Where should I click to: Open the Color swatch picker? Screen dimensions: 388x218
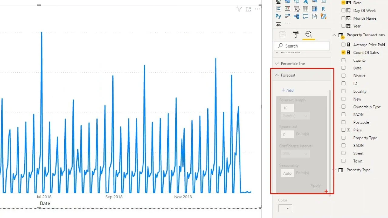pyautogui.click(x=285, y=208)
